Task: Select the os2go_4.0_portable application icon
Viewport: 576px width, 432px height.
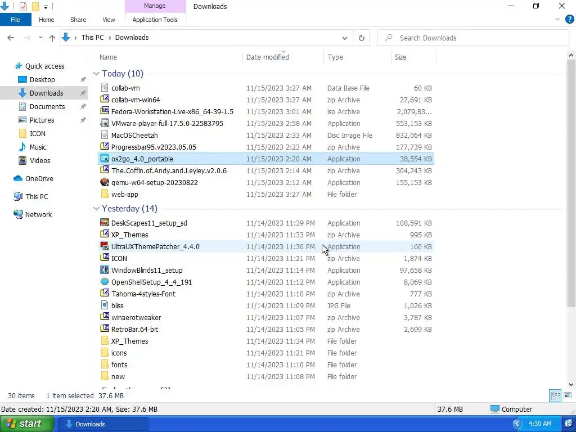Action: (105, 159)
